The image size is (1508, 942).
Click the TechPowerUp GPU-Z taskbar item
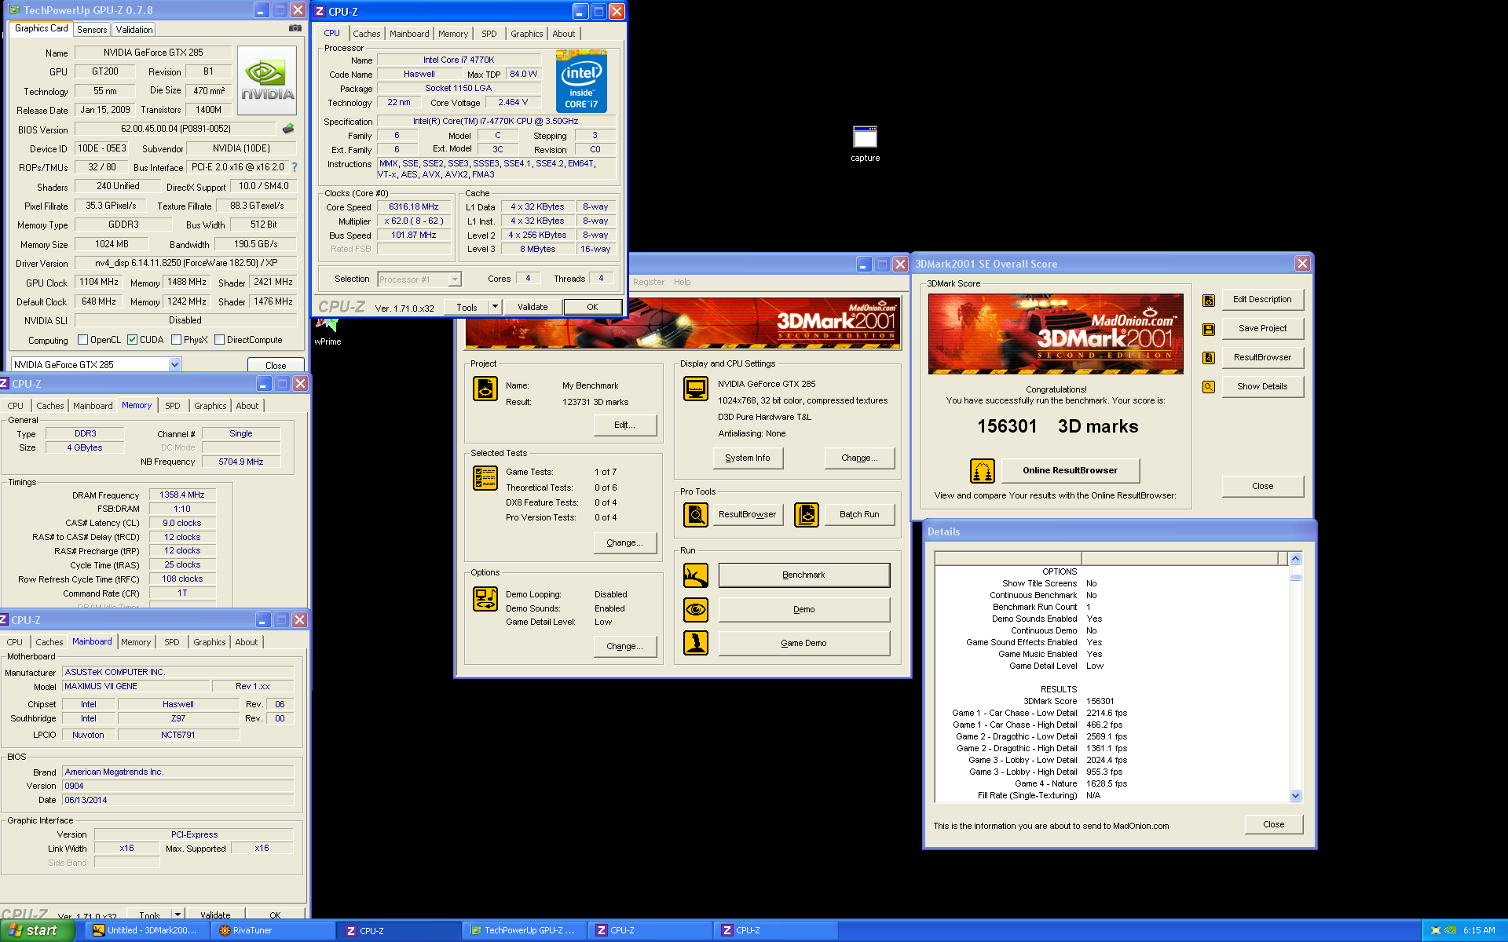(x=525, y=930)
